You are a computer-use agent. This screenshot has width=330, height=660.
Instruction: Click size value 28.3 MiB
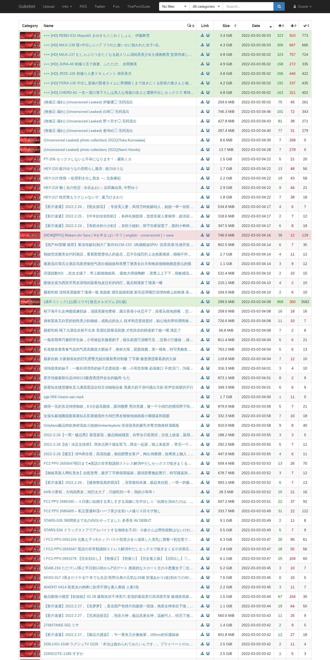click(x=226, y=492)
